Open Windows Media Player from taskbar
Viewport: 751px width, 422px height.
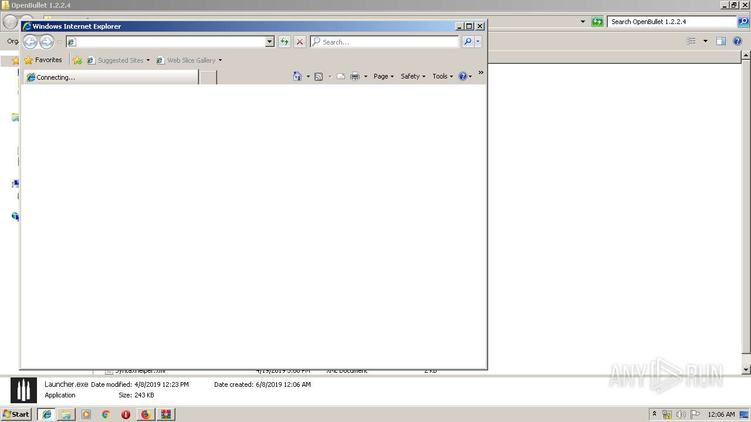pos(86,414)
